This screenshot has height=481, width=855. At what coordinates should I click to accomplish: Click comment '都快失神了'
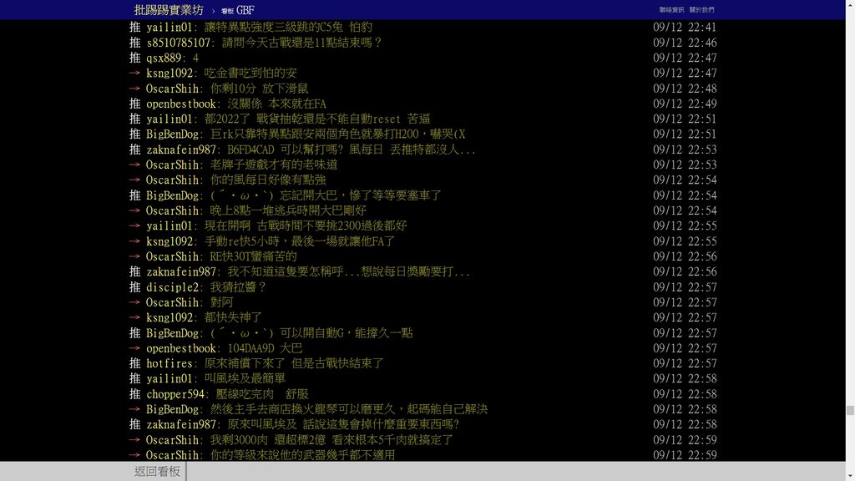click(x=234, y=317)
